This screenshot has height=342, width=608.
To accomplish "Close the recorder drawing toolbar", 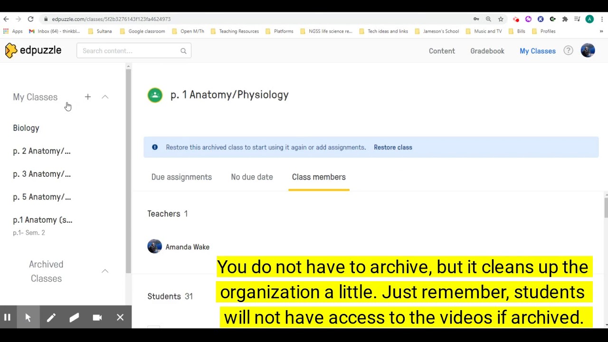I will tap(120, 317).
